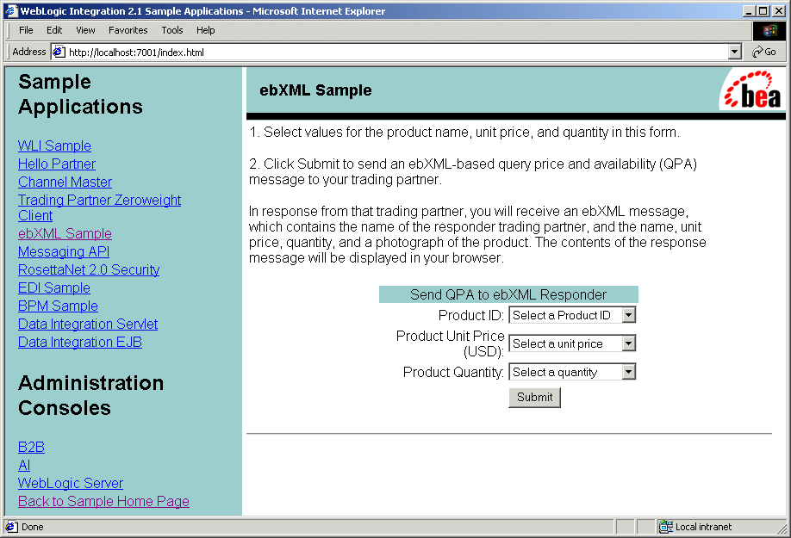The width and height of the screenshot is (791, 538).
Task: Click the 'Product ID:' label
Action: 471,315
